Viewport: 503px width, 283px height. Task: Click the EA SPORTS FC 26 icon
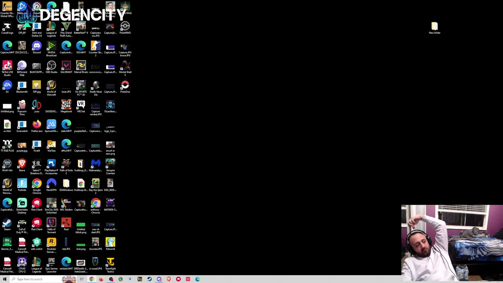pyautogui.click(x=81, y=88)
